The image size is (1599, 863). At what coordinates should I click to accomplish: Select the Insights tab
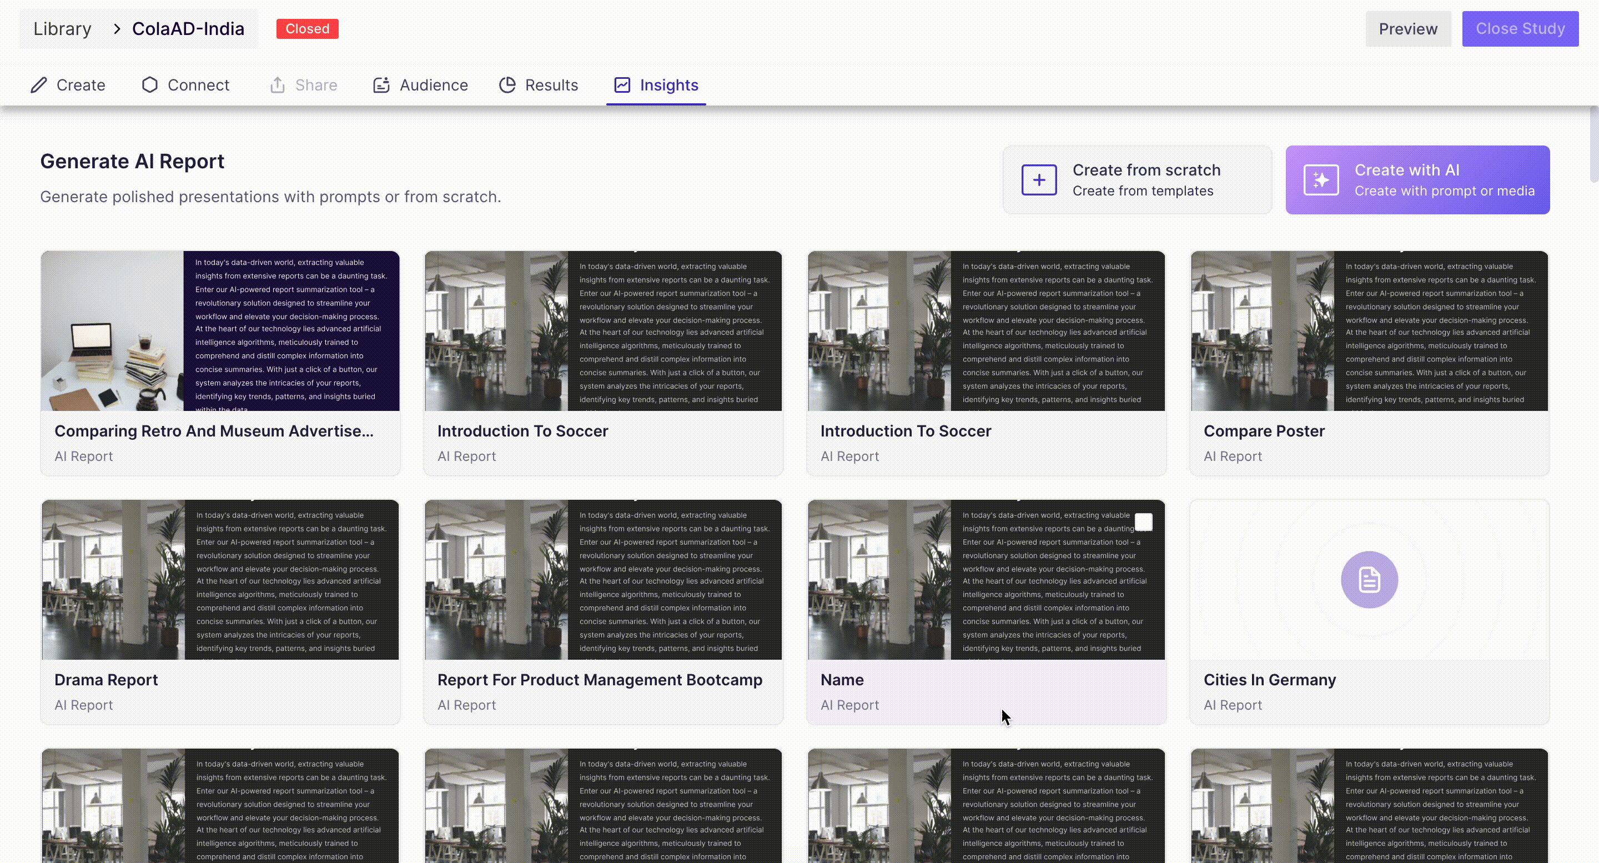[656, 85]
